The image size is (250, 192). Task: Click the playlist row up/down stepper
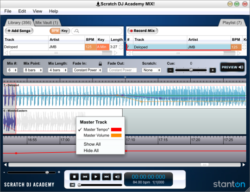click(x=244, y=47)
